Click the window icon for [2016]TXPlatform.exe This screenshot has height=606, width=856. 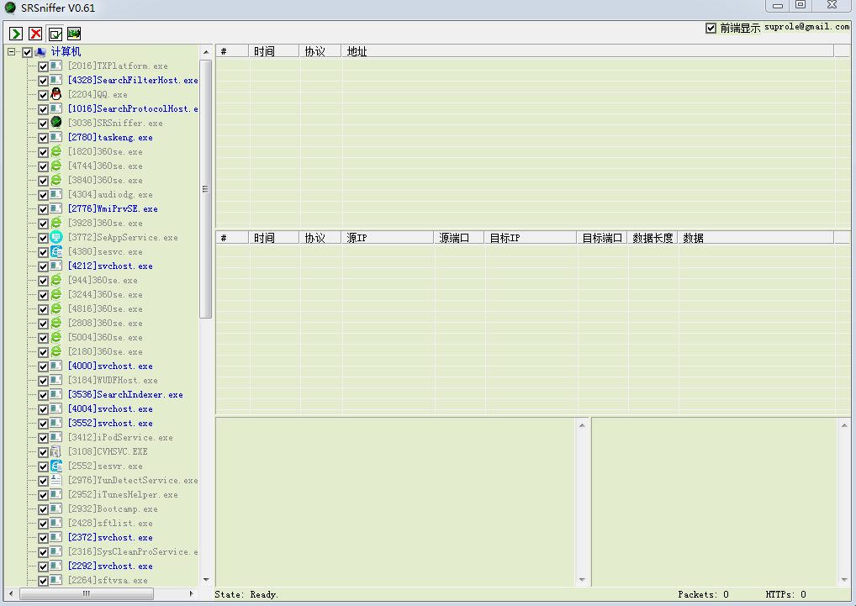[56, 66]
